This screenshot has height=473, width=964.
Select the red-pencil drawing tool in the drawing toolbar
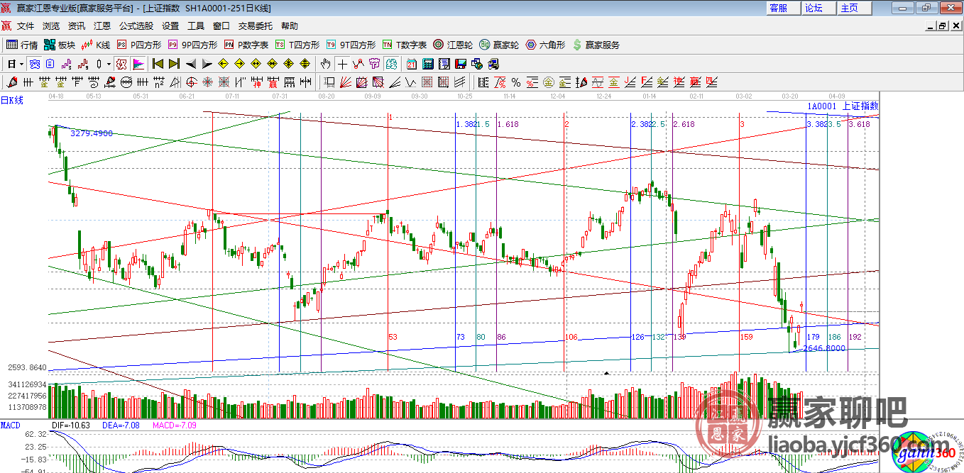point(11,82)
